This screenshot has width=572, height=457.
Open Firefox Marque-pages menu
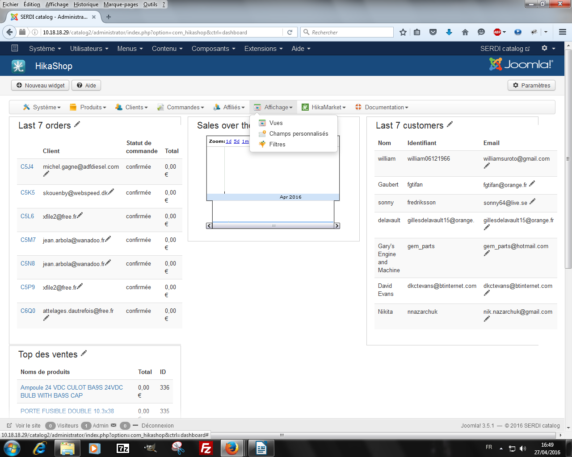click(x=121, y=4)
